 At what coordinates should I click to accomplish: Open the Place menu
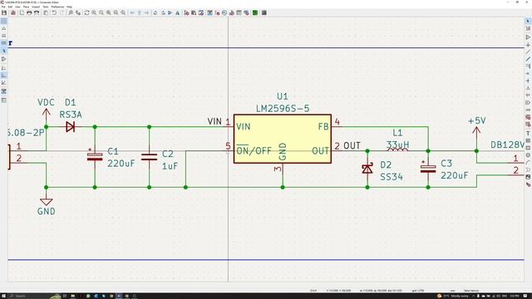coord(26,7)
